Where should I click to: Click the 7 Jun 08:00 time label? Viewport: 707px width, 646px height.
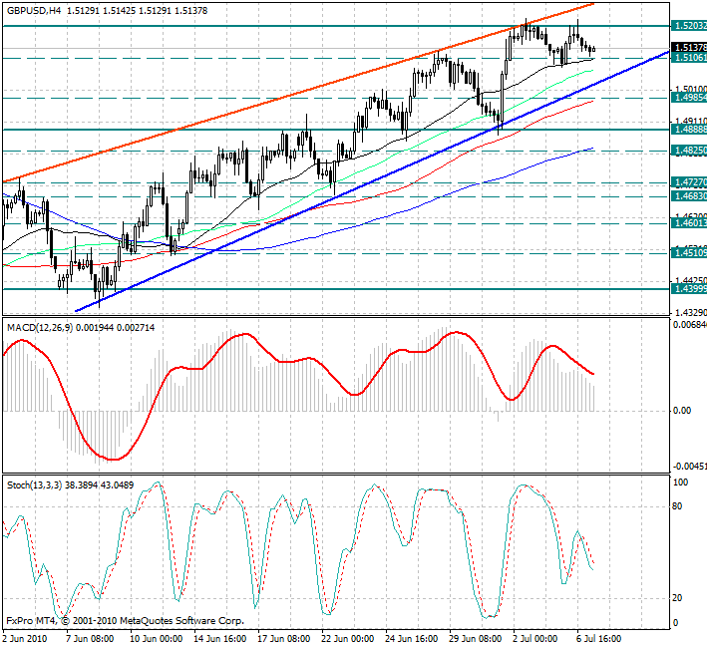90,639
